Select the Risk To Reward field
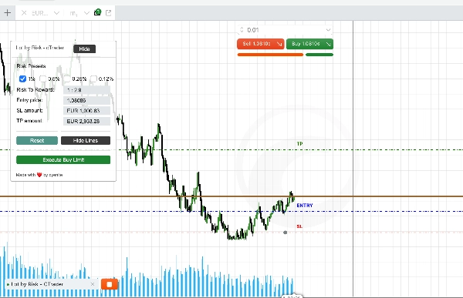The width and height of the screenshot is (463, 298). click(x=86, y=90)
